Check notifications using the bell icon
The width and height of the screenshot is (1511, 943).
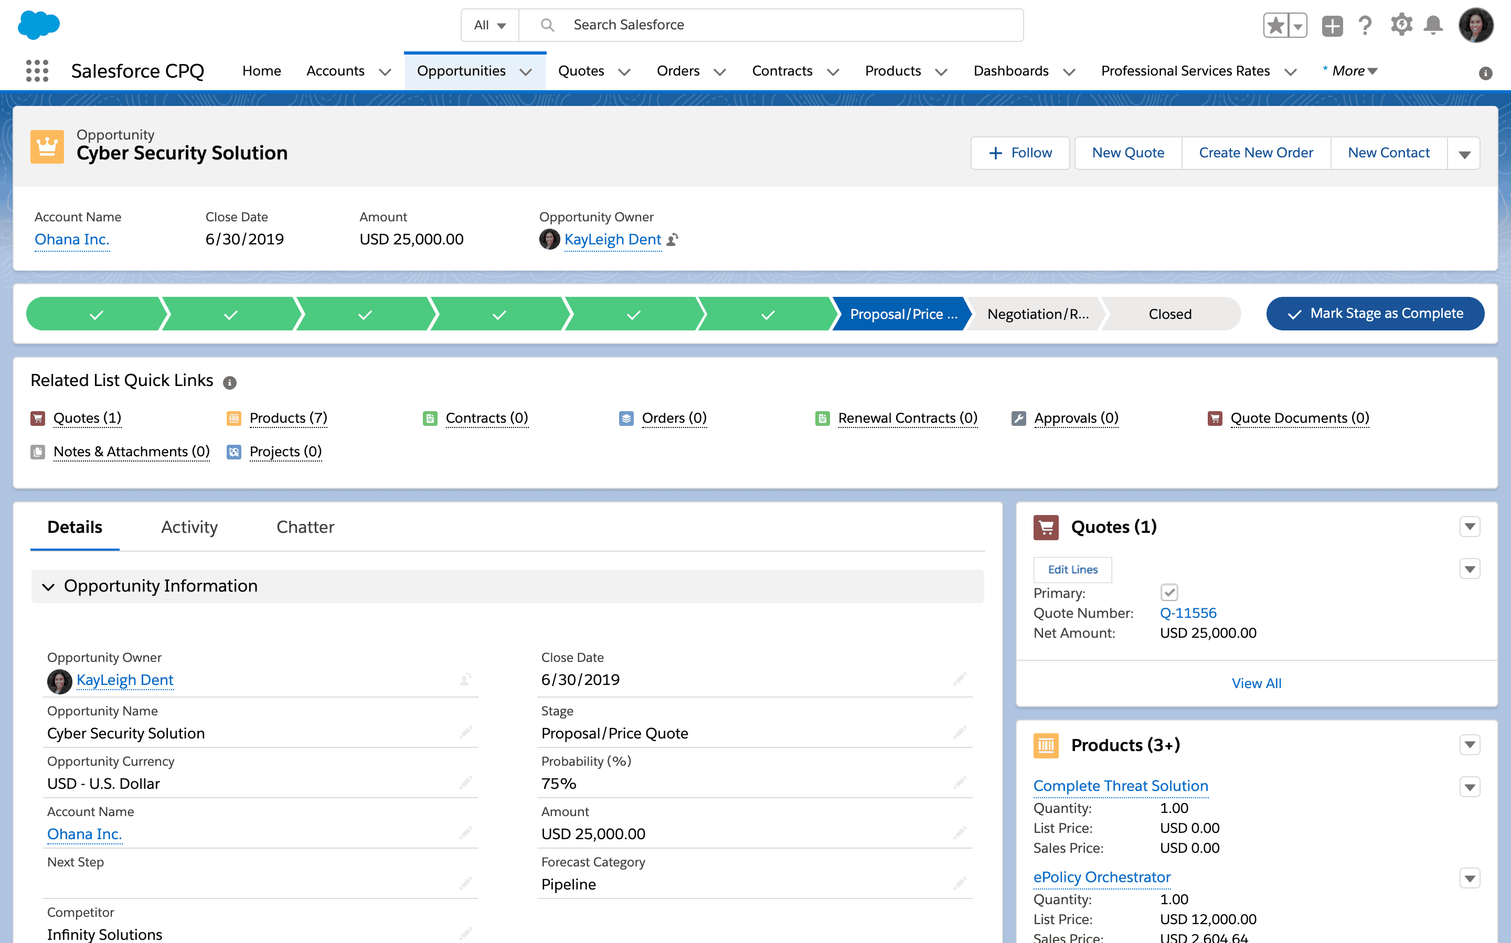(1433, 25)
